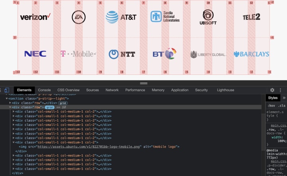Toggle :hov element state
Viewport: 287px width, 176px height.
[x=271, y=106]
